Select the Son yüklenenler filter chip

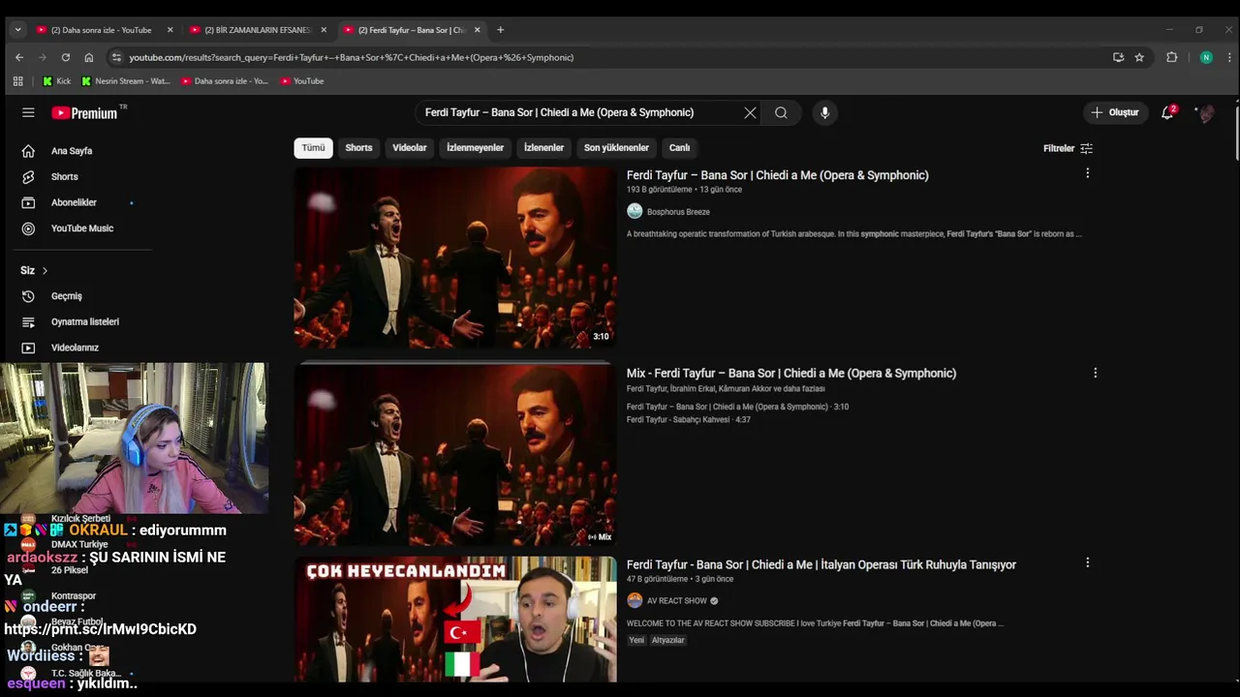616,148
